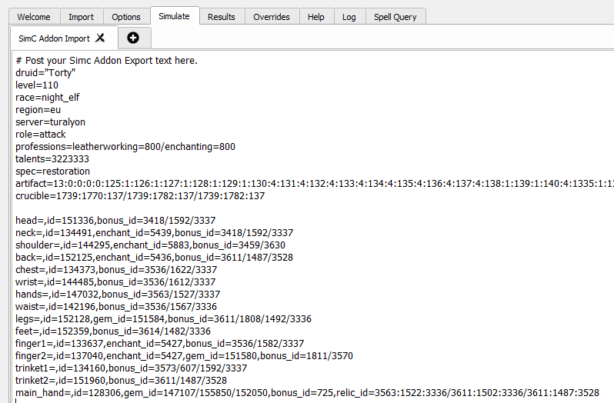Image resolution: width=614 pixels, height=403 pixels.
Task: Click the finger1= item line
Action: click(160, 344)
